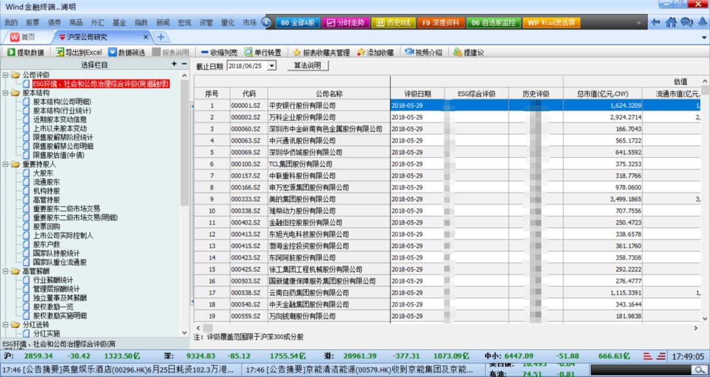The height and width of the screenshot is (377, 710).
Task: Collapse the 股本结构 tree folder
Action: 5,93
